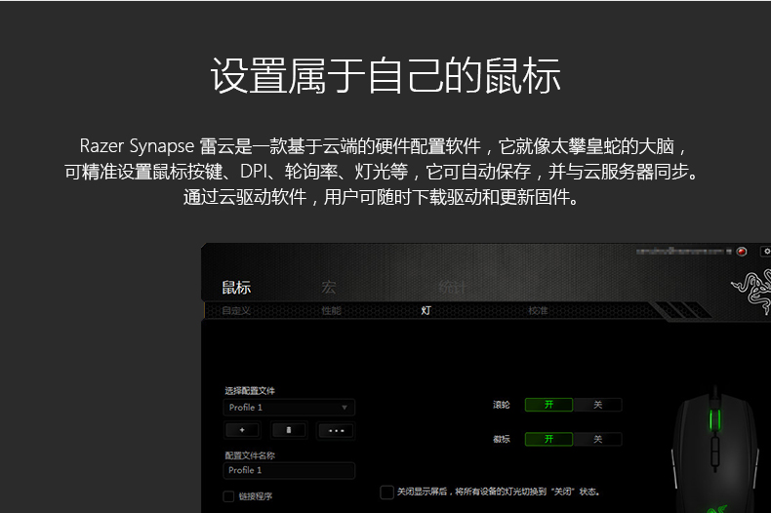Screen dimensions: 771x513
Task: Click the delete profile trash icon
Action: pos(289,430)
